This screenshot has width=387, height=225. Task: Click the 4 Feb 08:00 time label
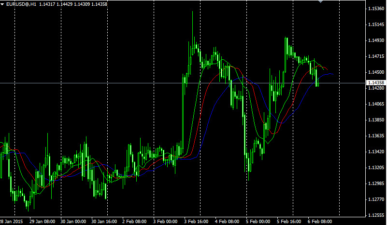point(227,222)
